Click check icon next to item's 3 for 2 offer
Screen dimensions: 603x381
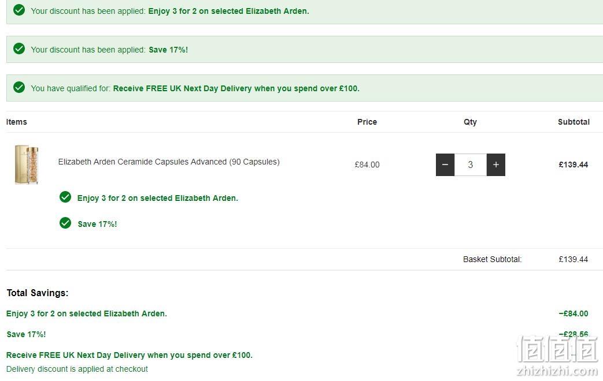(x=65, y=197)
